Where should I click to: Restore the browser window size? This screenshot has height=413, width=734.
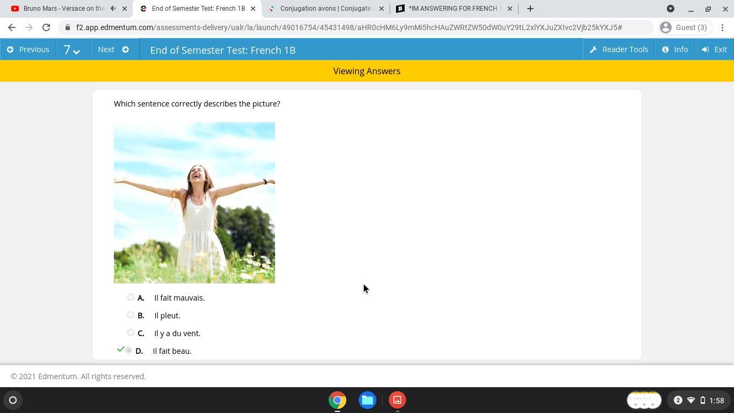pos(708,9)
